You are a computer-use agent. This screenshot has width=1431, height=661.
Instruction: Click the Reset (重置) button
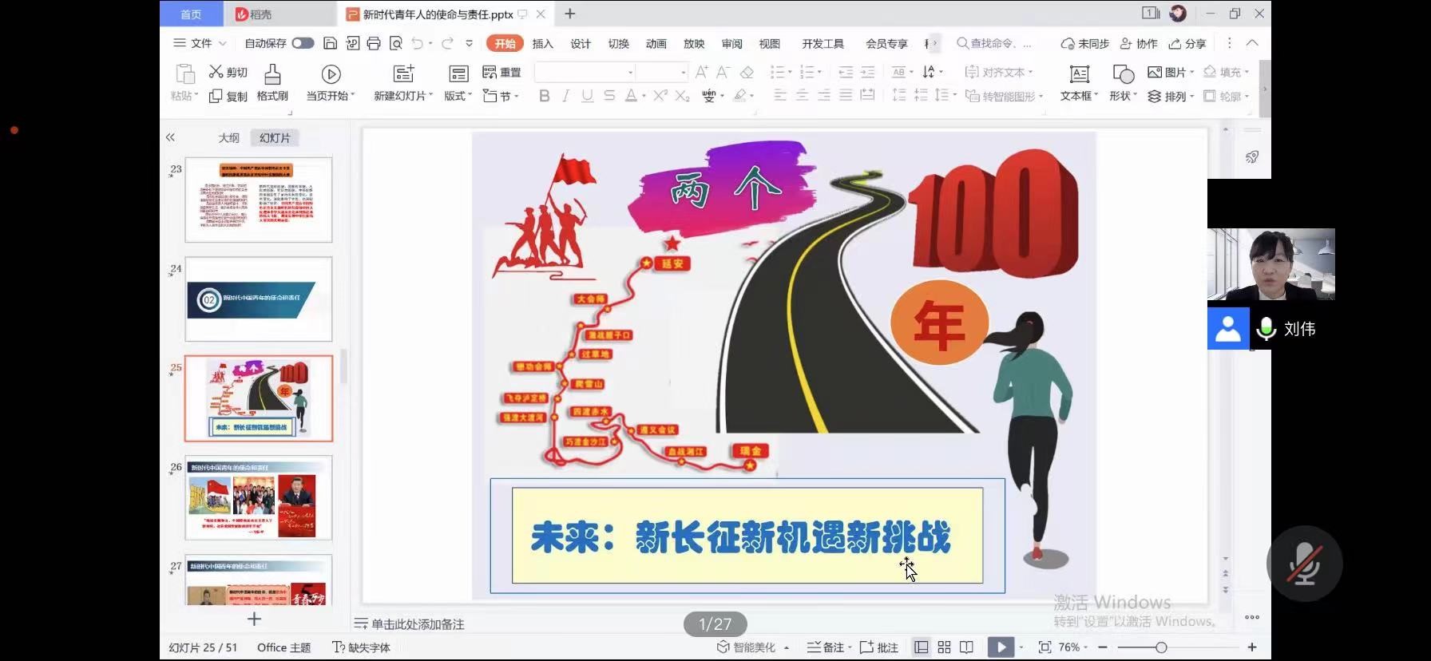pos(501,72)
